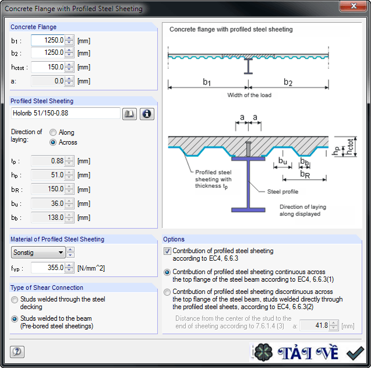Screen dimensions: 371x368
Task: Increase the a value in Concrete Flange
Action: [69, 79]
